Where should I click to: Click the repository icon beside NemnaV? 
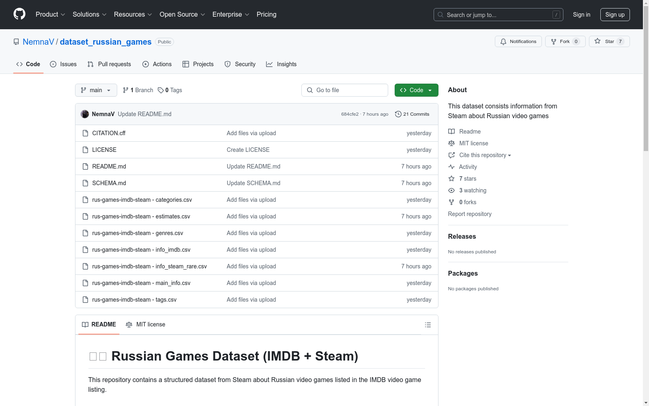(x=16, y=42)
